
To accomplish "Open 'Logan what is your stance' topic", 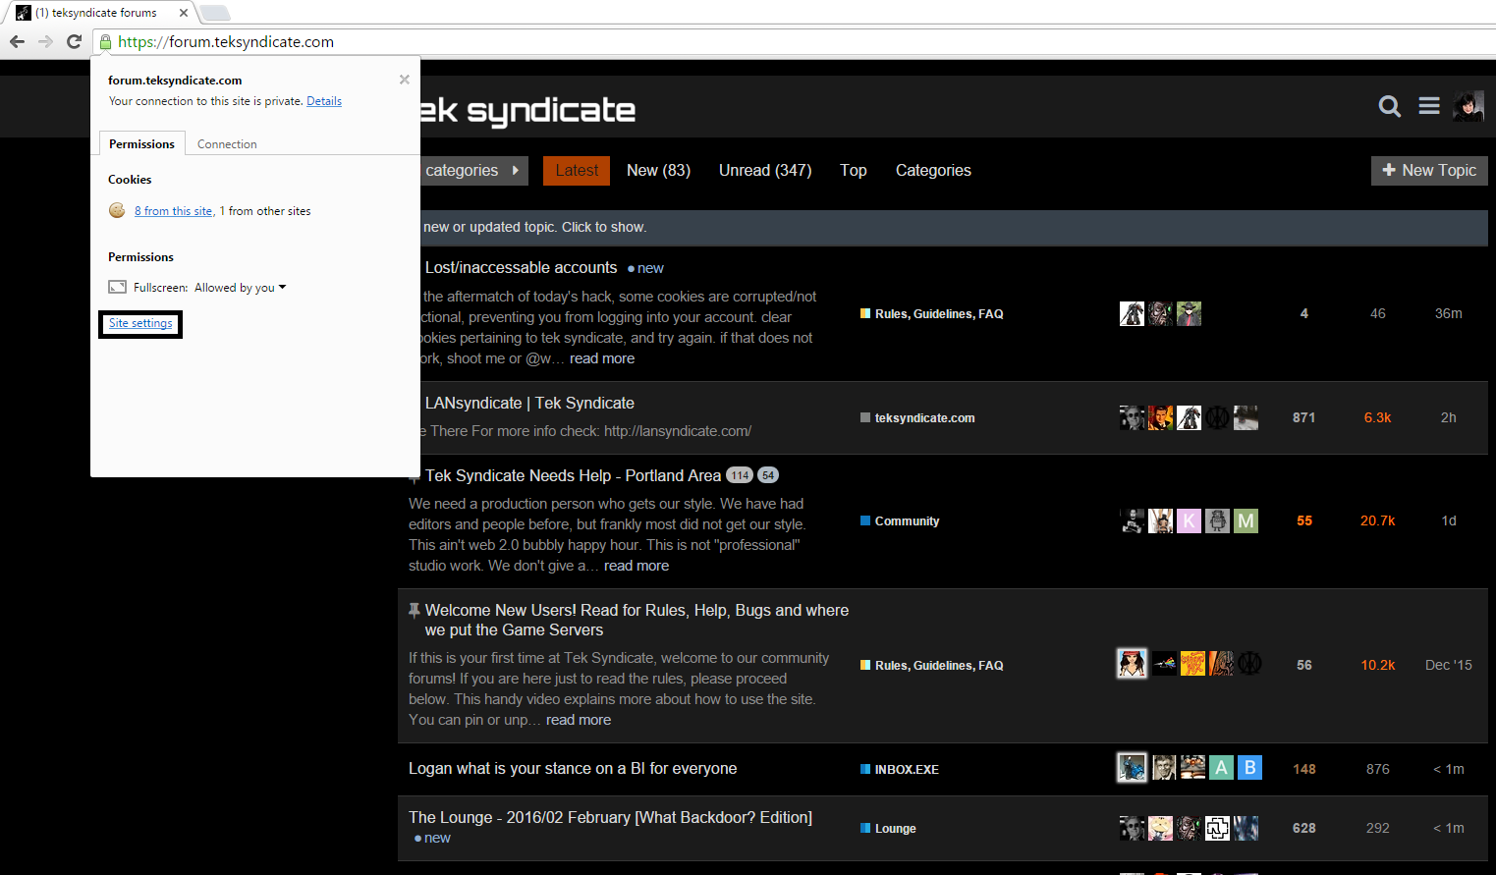I will coord(572,769).
